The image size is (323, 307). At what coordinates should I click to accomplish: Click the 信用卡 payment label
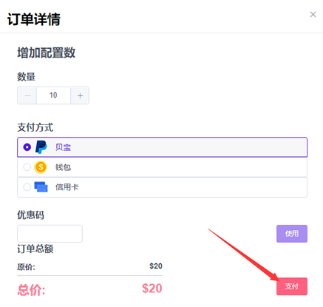pos(67,187)
